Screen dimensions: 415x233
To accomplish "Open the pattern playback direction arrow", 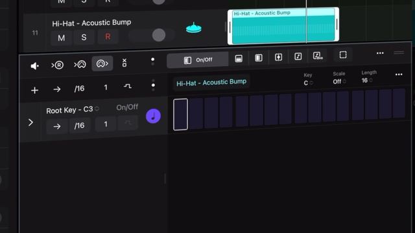I will point(57,89).
